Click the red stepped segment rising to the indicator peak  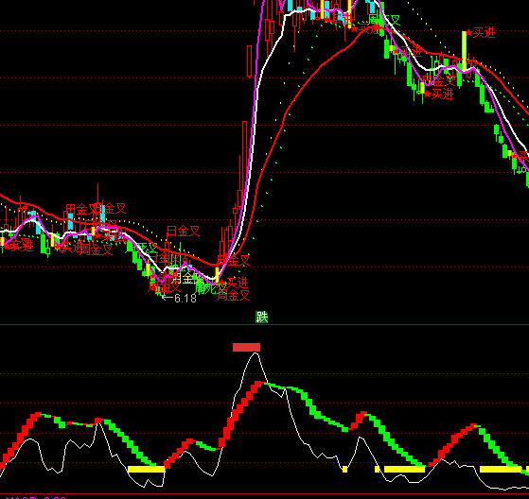(x=241, y=415)
